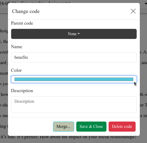
Task: Click the empty footer area left of Merge
Action: click(x=30, y=127)
